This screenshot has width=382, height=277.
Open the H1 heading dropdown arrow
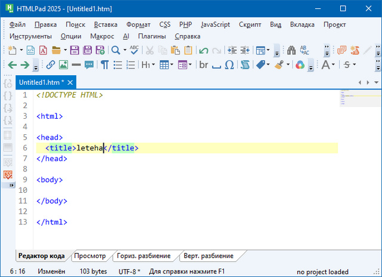(x=153, y=64)
